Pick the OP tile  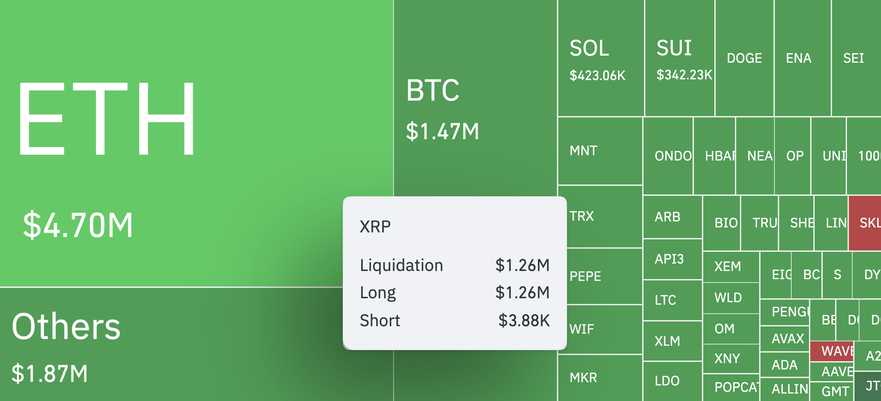coord(792,156)
